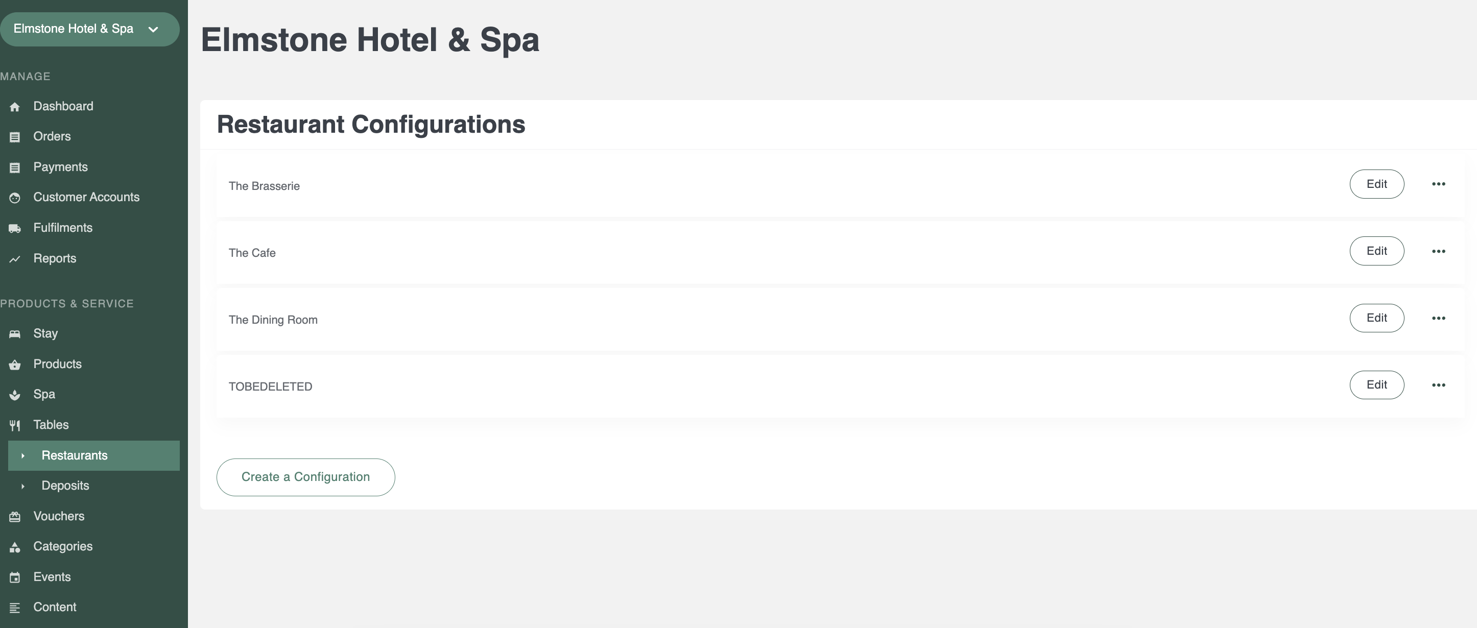
Task: Click the Customer Accounts face icon
Action: 15,198
